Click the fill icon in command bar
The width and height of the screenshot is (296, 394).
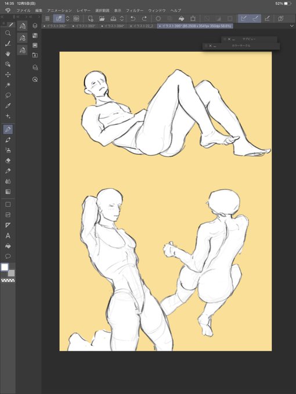click(x=181, y=19)
